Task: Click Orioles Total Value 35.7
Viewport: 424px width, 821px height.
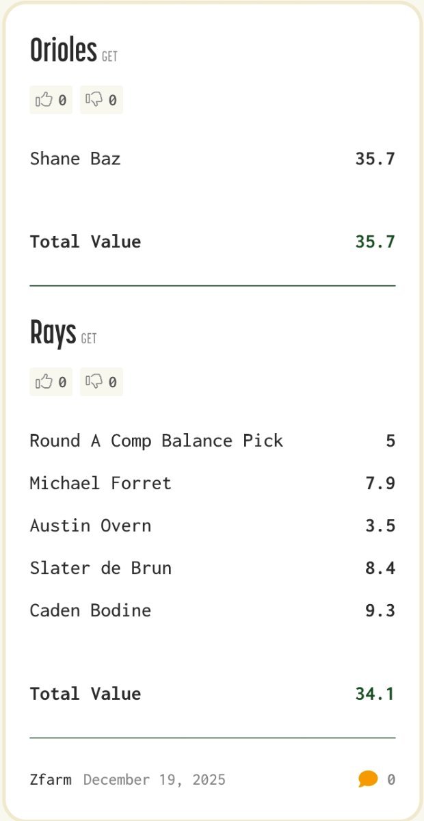Action: [x=375, y=242]
